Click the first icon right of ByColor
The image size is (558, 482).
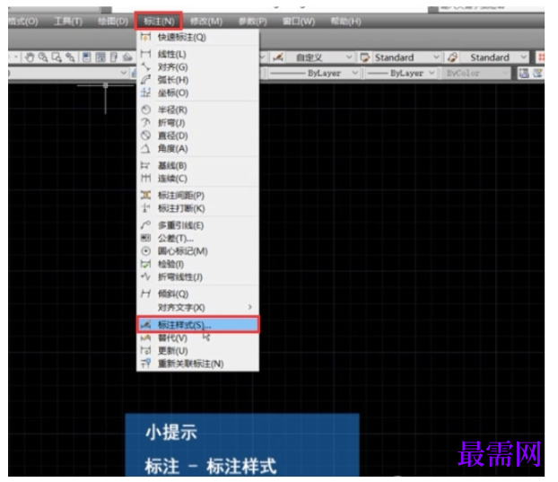tap(524, 74)
